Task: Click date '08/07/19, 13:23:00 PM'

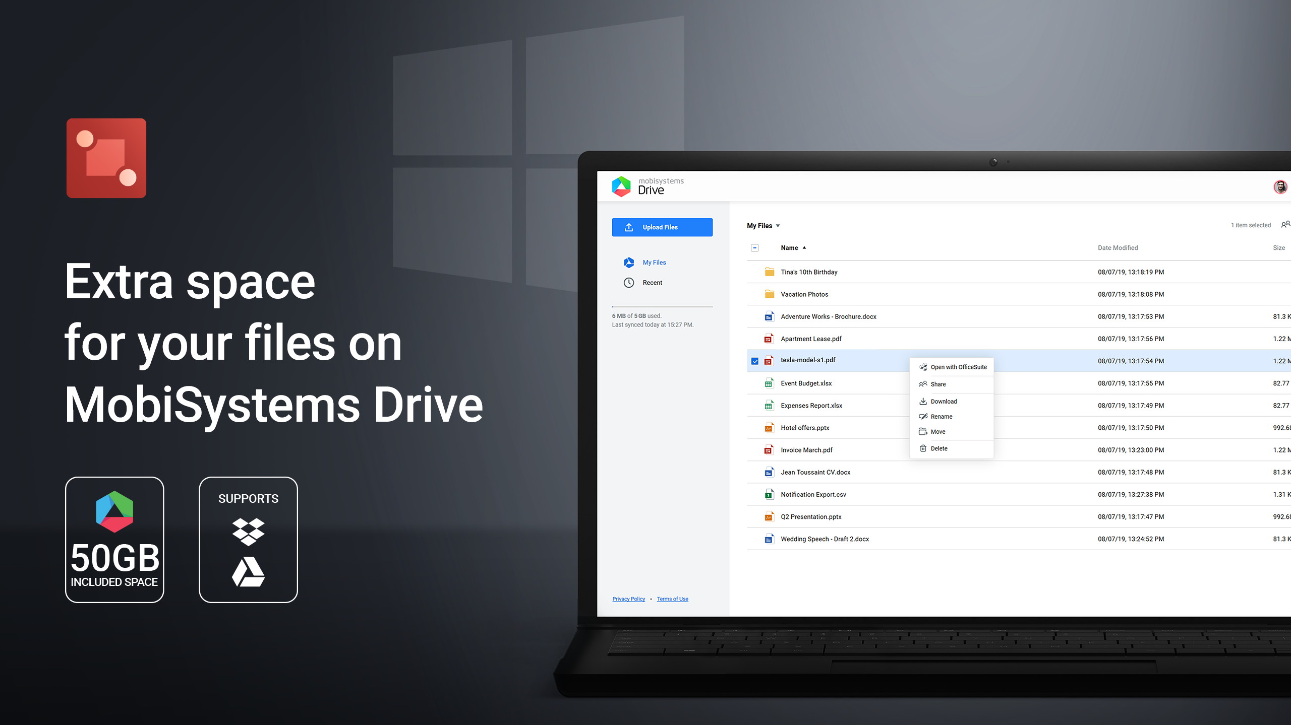Action: click(1131, 450)
